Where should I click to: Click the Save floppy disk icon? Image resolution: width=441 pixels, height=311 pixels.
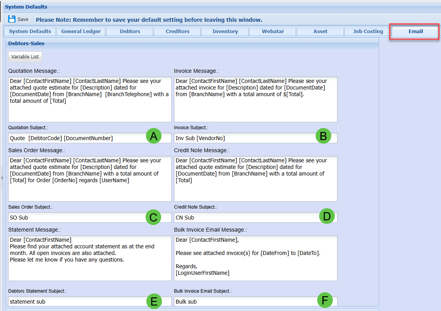pos(12,19)
